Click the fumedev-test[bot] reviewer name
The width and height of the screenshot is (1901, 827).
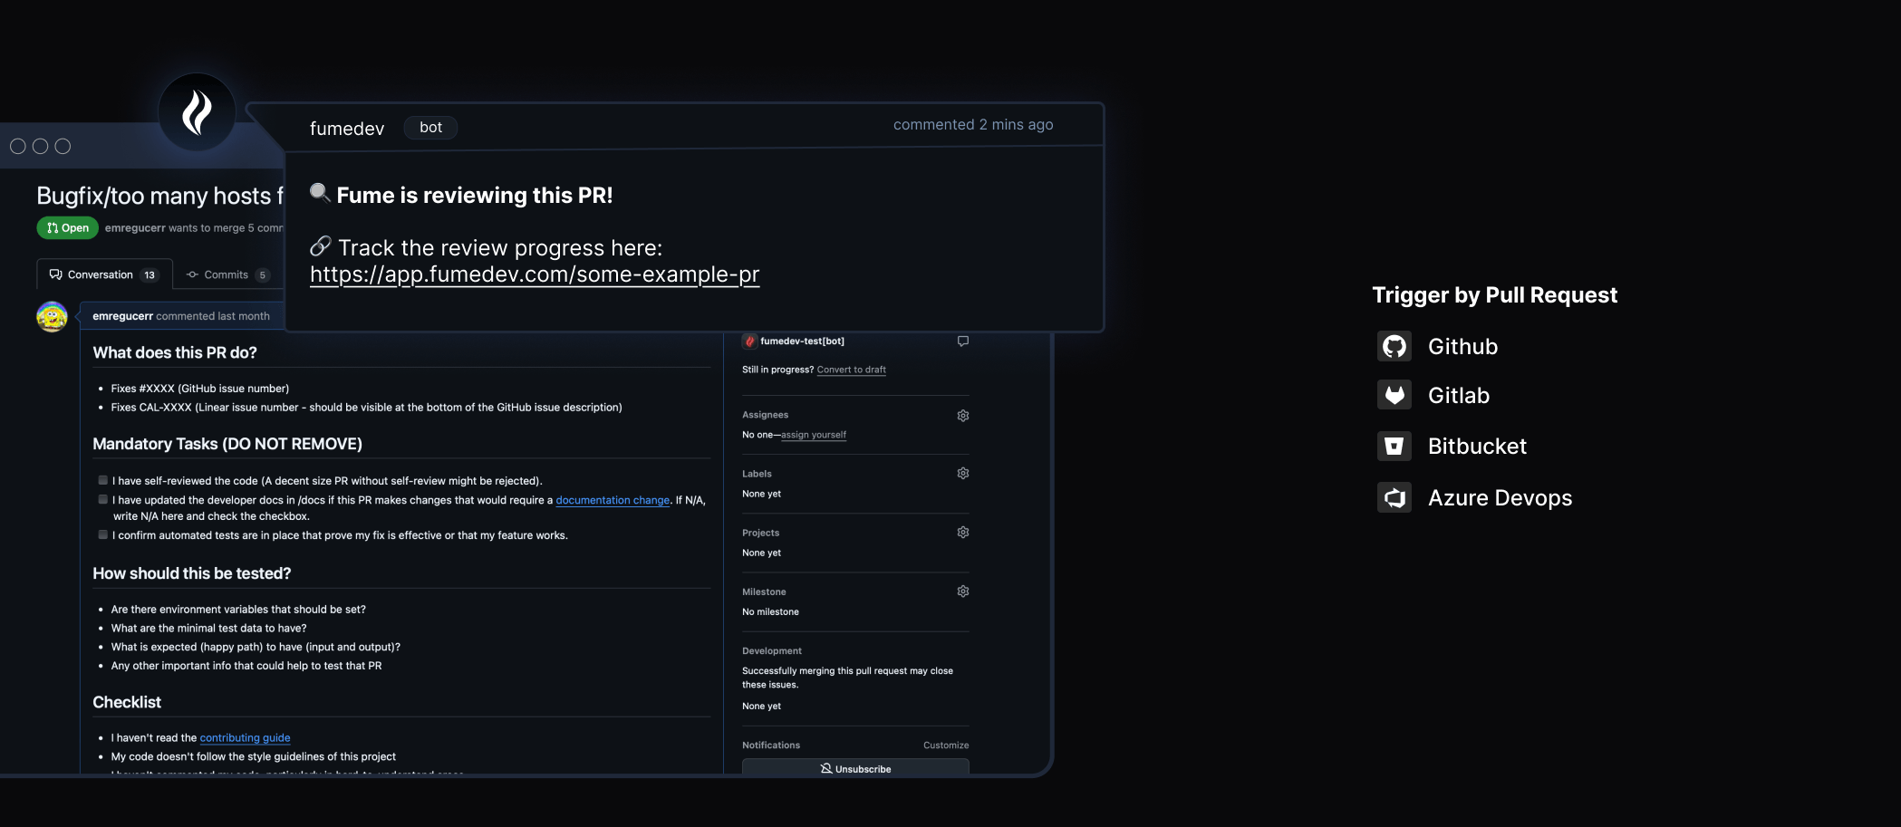pyautogui.click(x=802, y=341)
